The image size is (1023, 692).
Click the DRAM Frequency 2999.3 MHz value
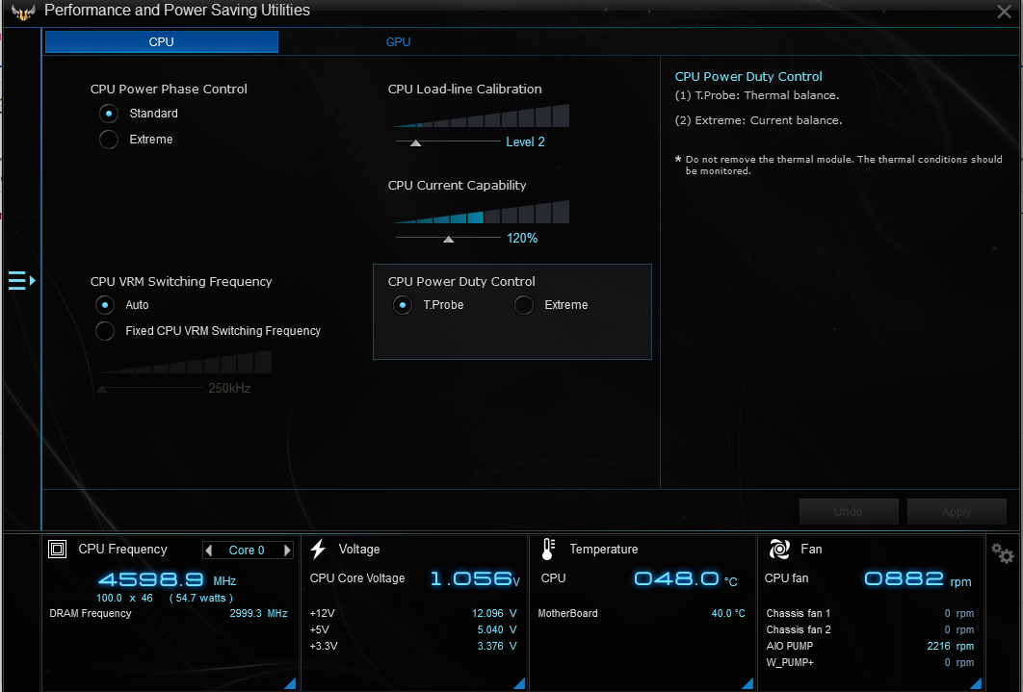pyautogui.click(x=258, y=613)
